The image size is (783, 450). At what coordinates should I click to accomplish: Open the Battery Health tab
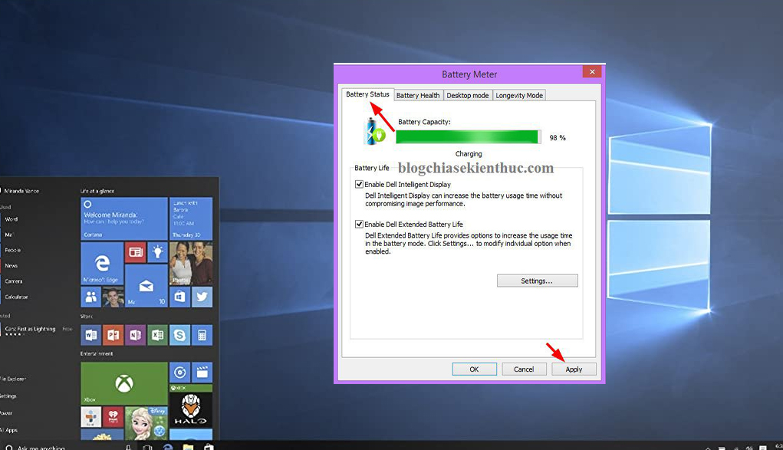tap(418, 95)
